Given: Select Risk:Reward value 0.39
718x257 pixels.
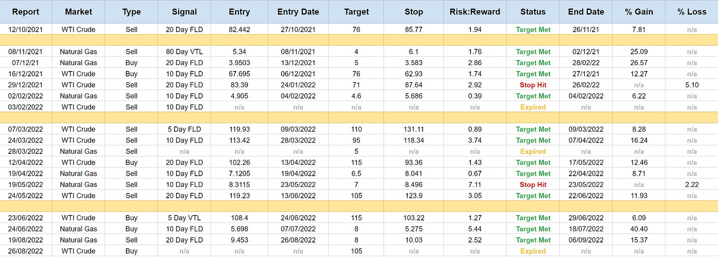Looking at the screenshot, I should click(x=475, y=96).
